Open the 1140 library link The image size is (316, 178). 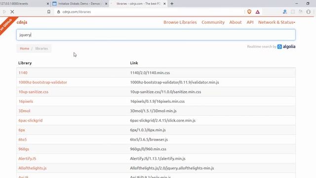point(23,73)
